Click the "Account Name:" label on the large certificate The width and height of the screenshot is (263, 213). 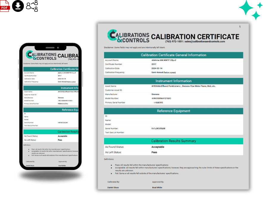(x=112, y=60)
